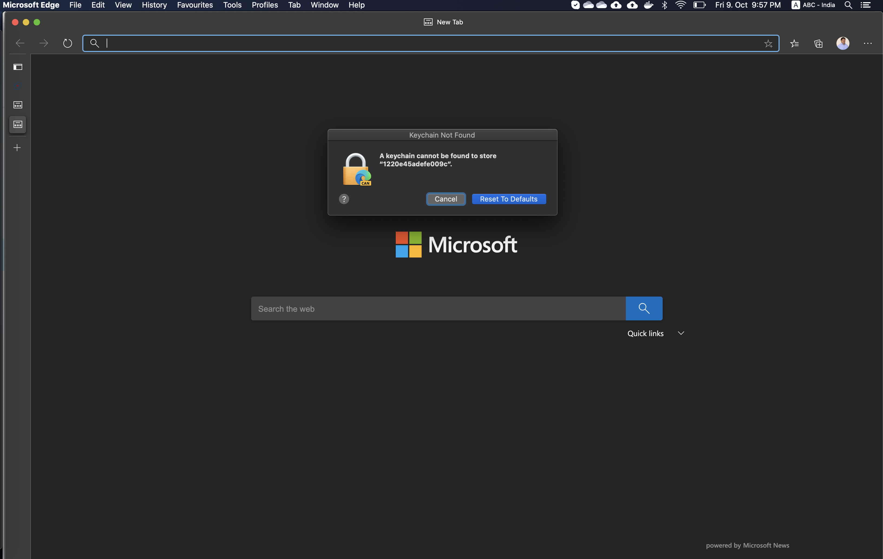The width and height of the screenshot is (883, 559).
Task: Select the highlighted workspace icon in the sidebar
Action: pyautogui.click(x=18, y=124)
